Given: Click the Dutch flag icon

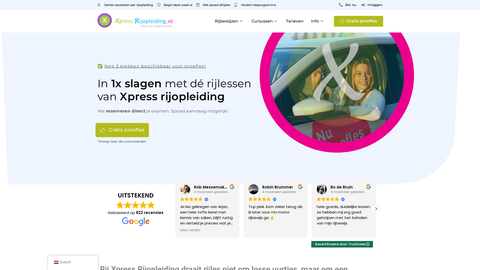Looking at the screenshot, I should [56, 262].
